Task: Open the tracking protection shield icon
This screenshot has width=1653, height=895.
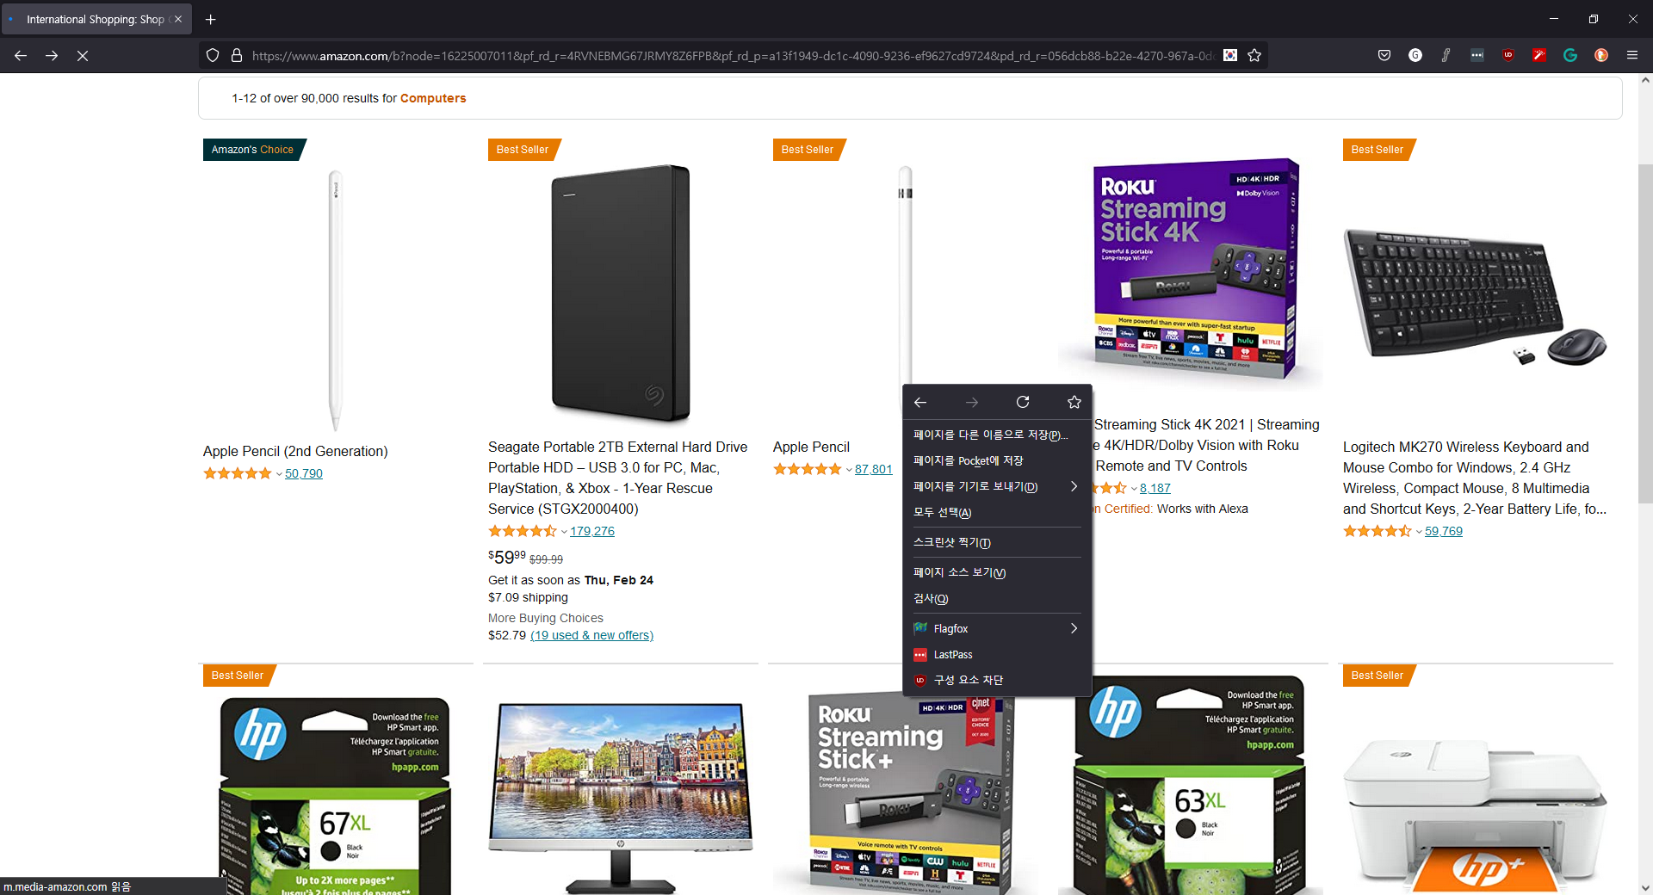Action: tap(213, 55)
